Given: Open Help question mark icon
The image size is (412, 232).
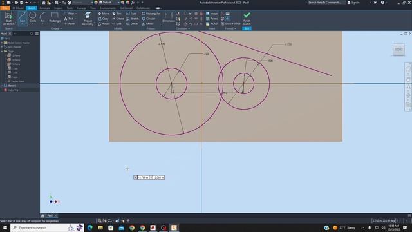Looking at the screenshot, I should tap(382, 3).
